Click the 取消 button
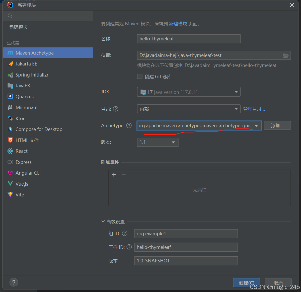301x292 pixels. coord(278,283)
